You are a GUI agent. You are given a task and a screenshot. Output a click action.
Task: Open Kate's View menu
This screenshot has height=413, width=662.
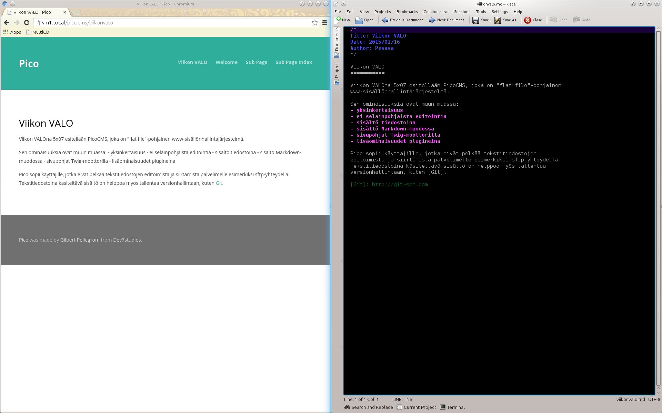click(x=364, y=12)
